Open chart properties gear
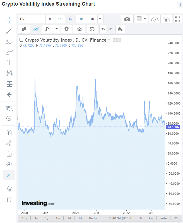The height and width of the screenshot is (223, 183). [x=66, y=29]
